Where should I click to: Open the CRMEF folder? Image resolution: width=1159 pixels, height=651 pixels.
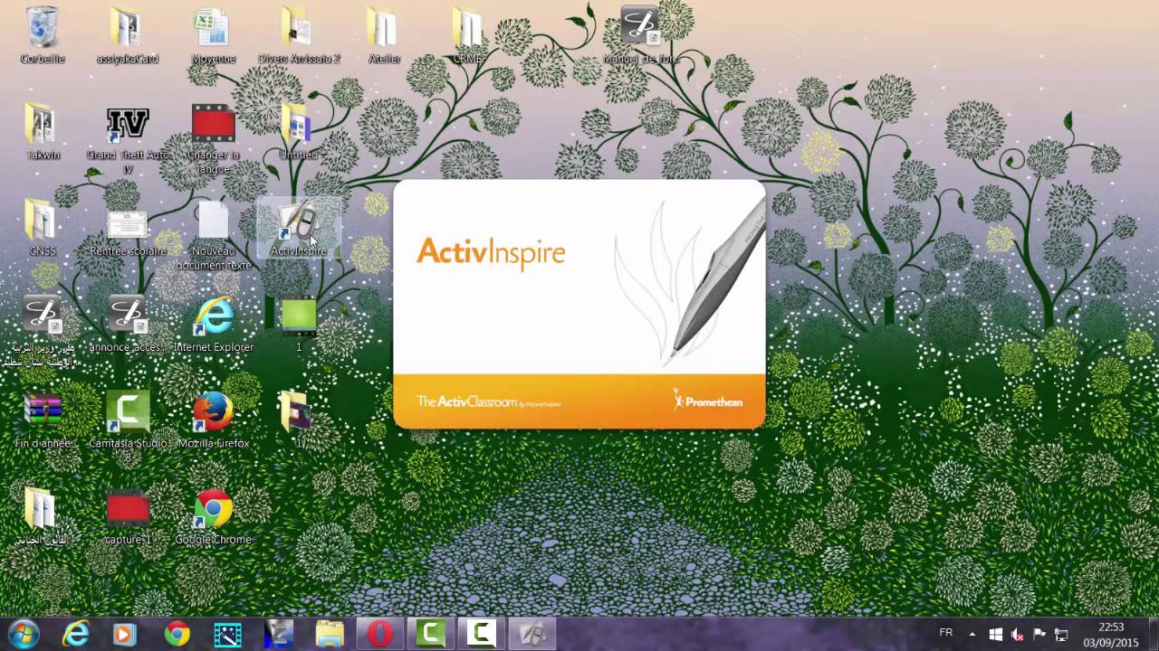(469, 34)
